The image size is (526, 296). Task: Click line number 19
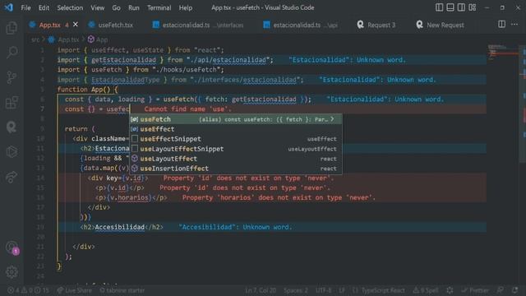pyautogui.click(x=40, y=227)
